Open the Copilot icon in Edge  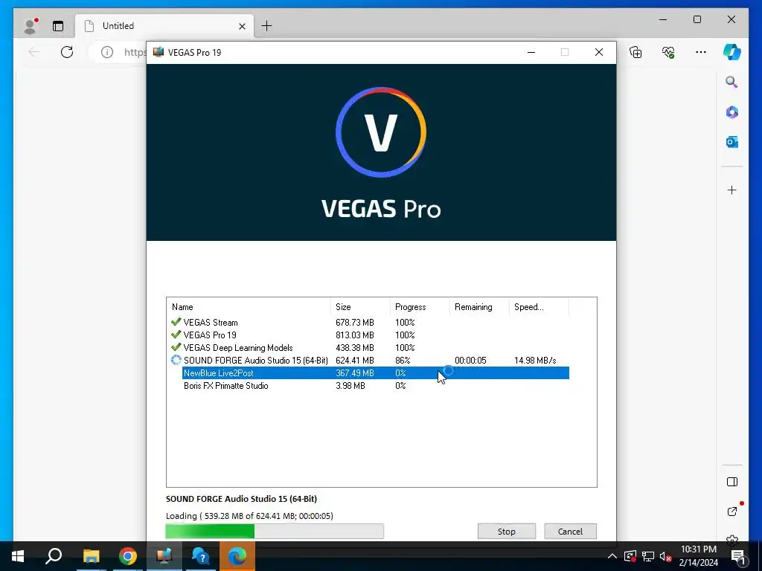[x=732, y=52]
